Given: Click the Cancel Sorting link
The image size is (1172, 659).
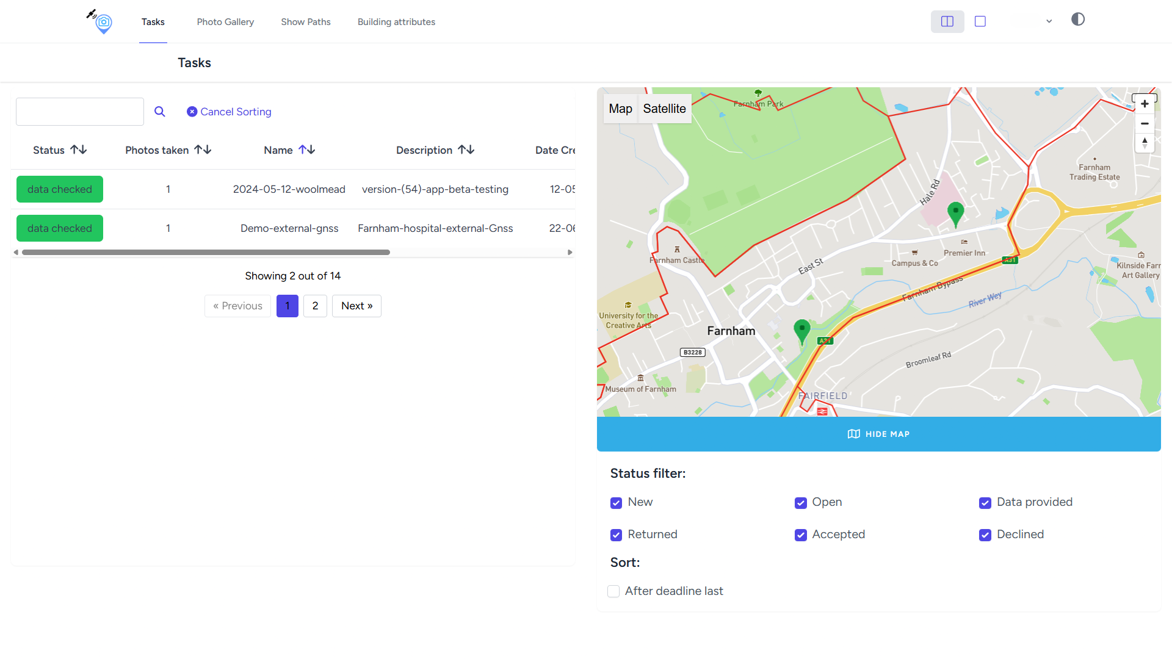Looking at the screenshot, I should pyautogui.click(x=229, y=112).
